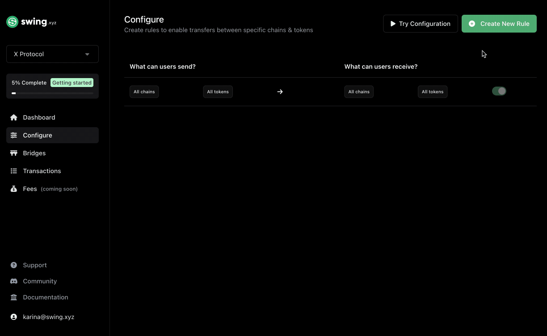Click the Dashboard home icon
The image size is (547, 336).
coord(14,117)
